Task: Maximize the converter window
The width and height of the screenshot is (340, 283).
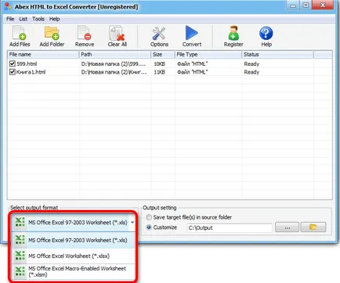Action: [306, 5]
